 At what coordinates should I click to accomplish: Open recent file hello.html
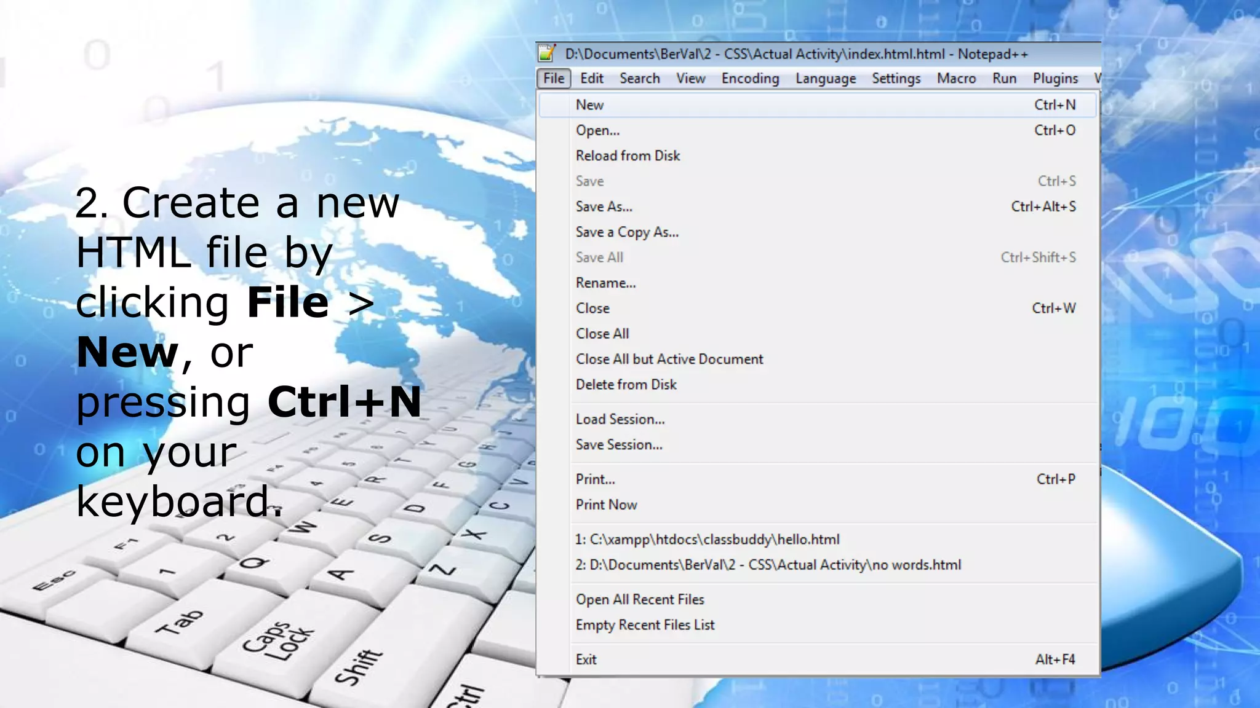707,540
